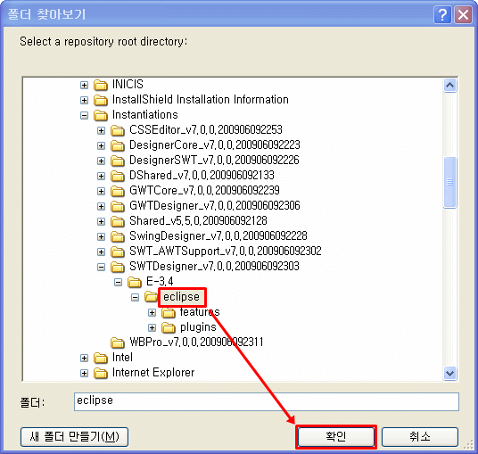Click the Shared_v5.5.0 folder icon
This screenshot has height=454, width=478.
click(x=118, y=221)
